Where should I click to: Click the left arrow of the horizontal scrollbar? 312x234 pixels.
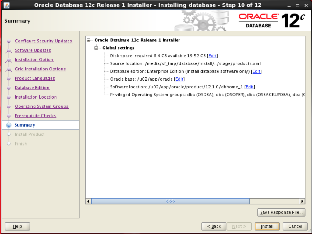point(88,201)
